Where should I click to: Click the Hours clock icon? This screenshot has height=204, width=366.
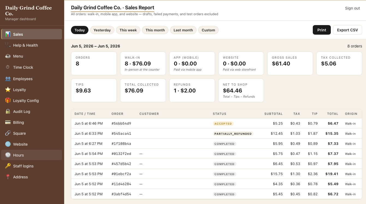[x=8, y=155]
